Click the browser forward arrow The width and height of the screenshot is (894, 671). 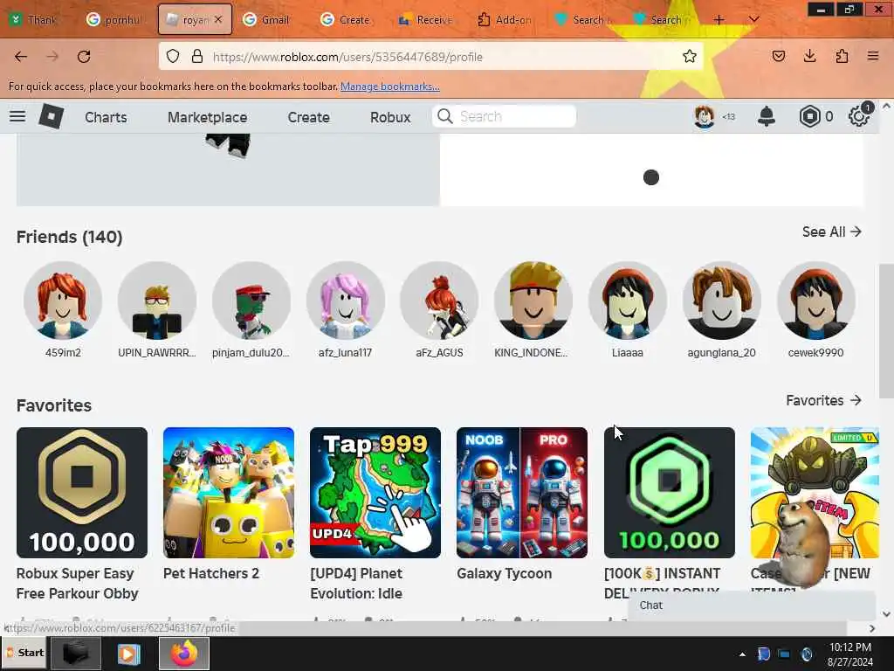coord(52,57)
